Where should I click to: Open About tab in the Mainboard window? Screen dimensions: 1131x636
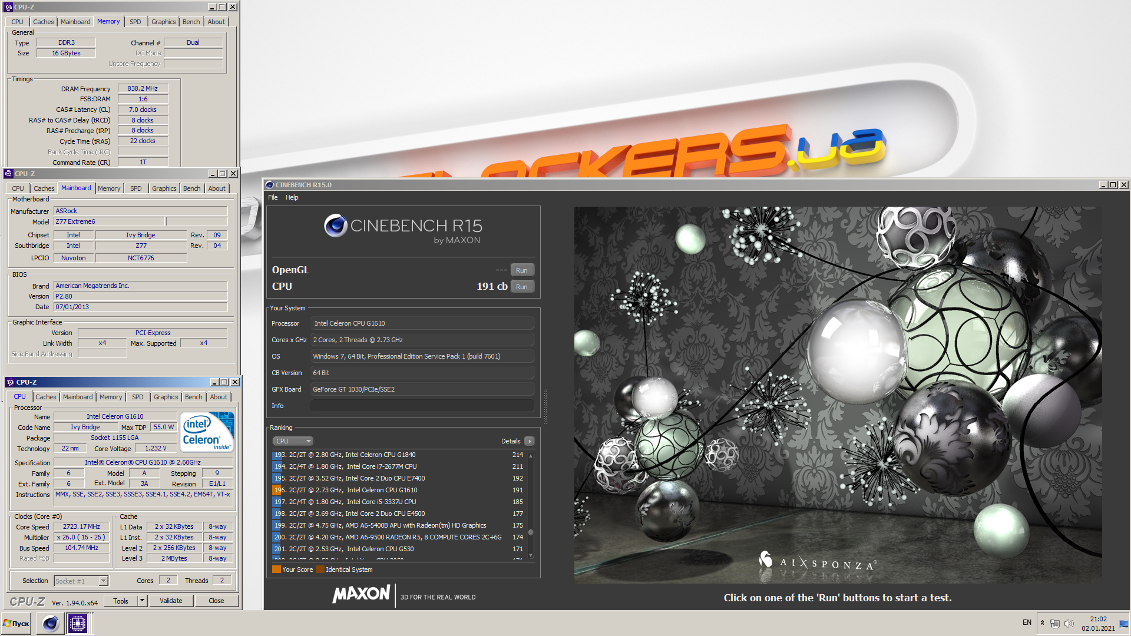(217, 188)
